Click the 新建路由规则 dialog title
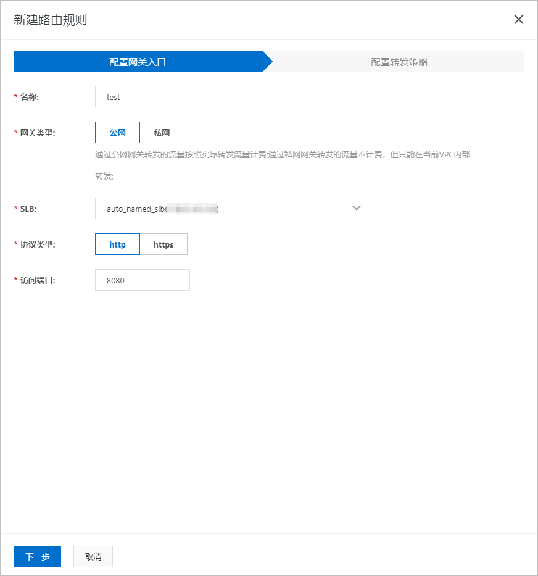This screenshot has width=538, height=576. click(51, 20)
